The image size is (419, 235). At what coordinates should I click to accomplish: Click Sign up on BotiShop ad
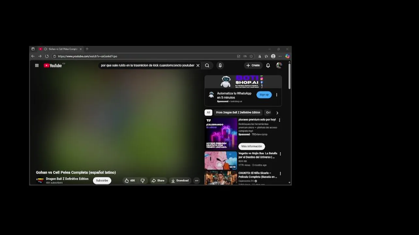(264, 95)
